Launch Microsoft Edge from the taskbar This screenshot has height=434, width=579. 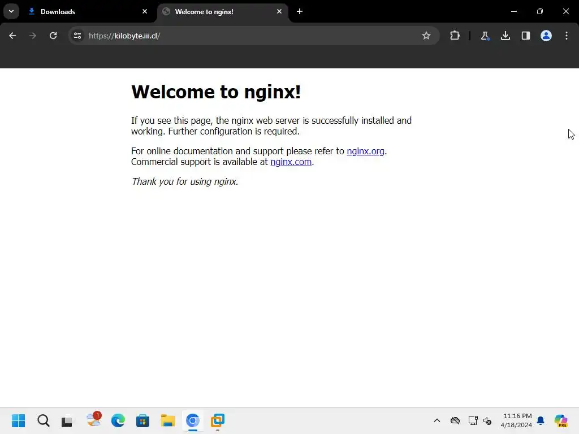[118, 420]
